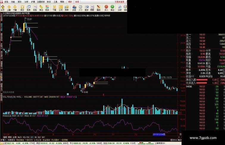This screenshot has height=145, width=225.
Task: Select the 指标 indicator tab
Action: coord(5,137)
